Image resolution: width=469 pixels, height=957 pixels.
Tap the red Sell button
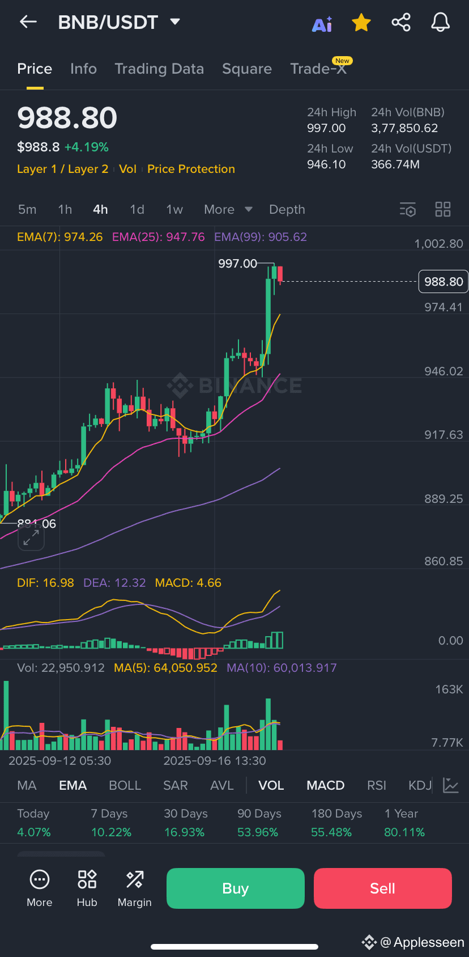coord(383,888)
